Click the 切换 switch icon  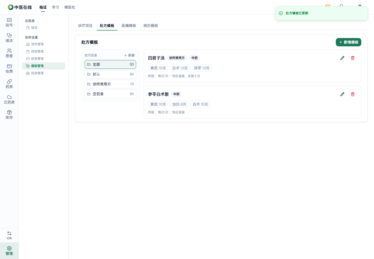(x=9, y=235)
